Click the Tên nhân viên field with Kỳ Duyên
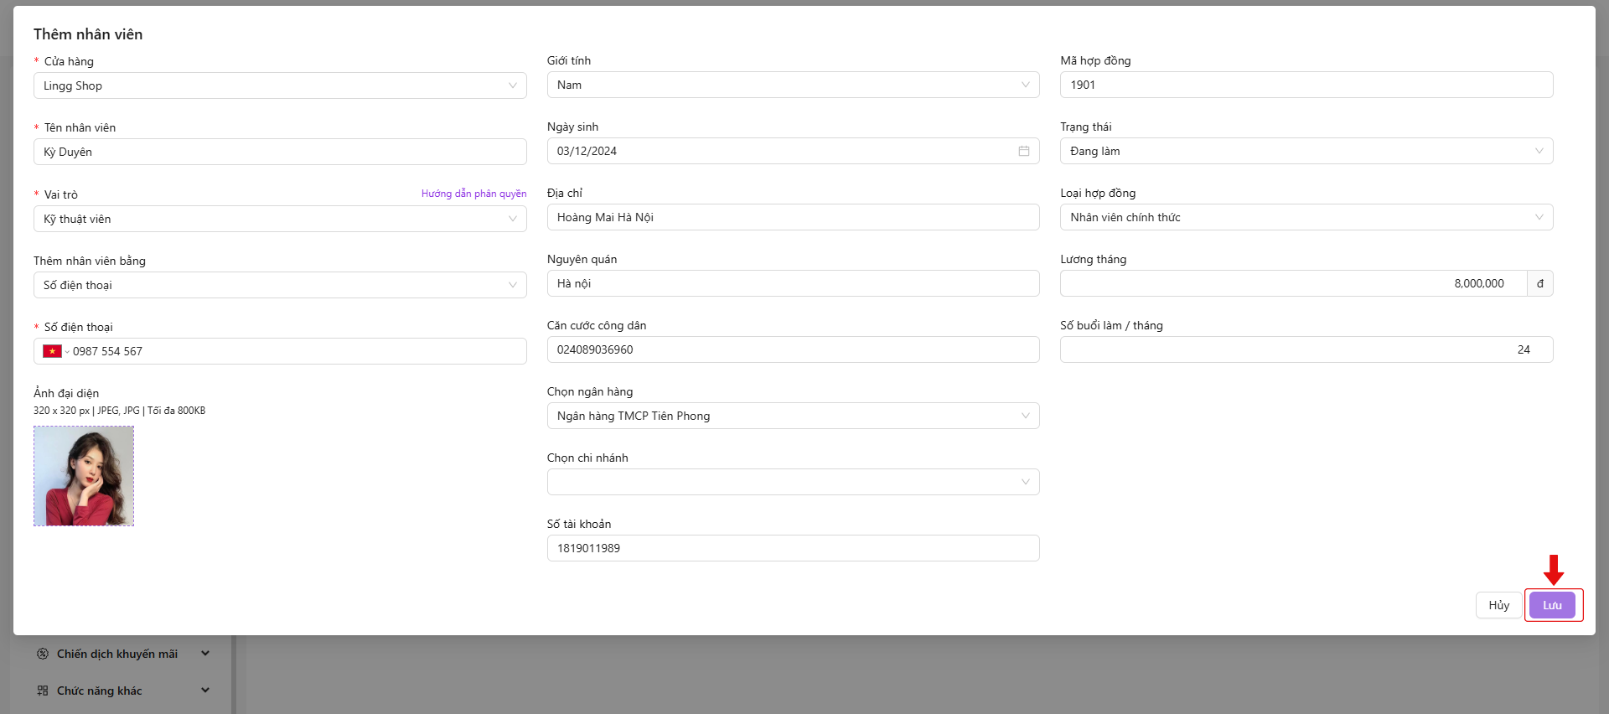1609x714 pixels. pos(280,152)
